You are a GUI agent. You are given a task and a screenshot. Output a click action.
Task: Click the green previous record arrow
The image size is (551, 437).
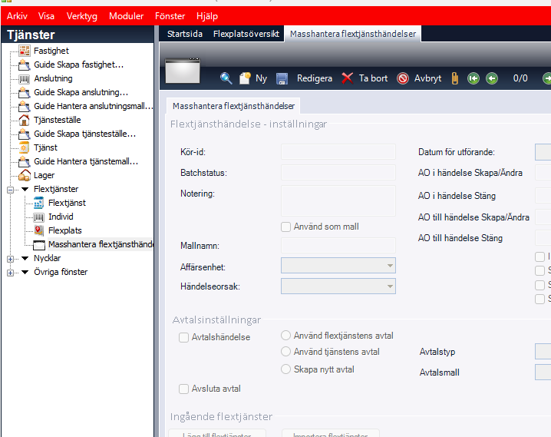(492, 78)
